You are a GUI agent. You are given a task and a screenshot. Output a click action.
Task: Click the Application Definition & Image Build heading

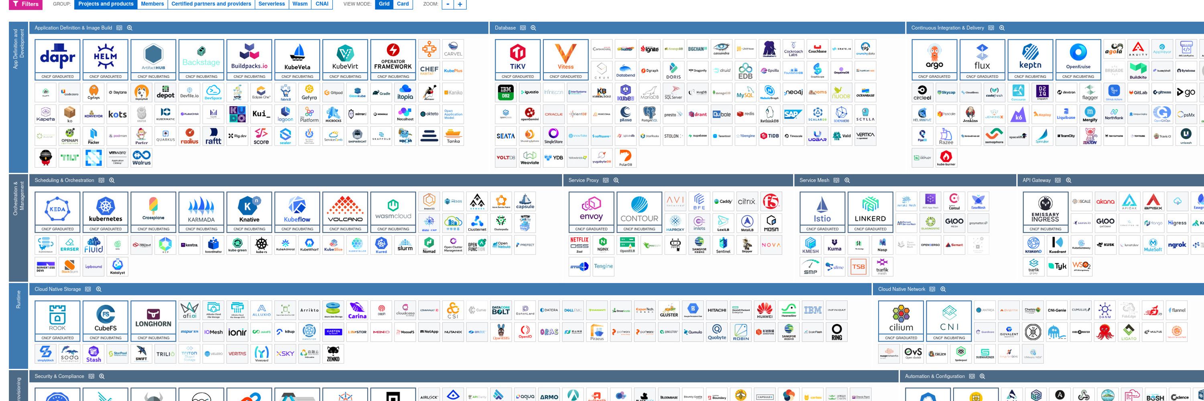pyautogui.click(x=73, y=28)
